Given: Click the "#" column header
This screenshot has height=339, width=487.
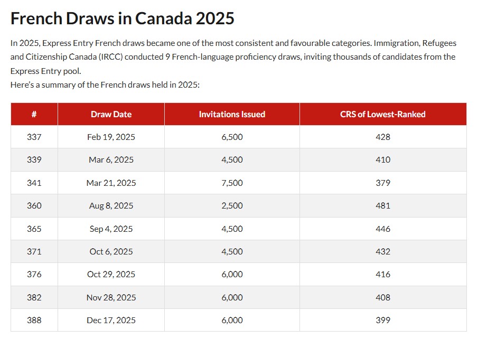Looking at the screenshot, I should pyautogui.click(x=34, y=114).
